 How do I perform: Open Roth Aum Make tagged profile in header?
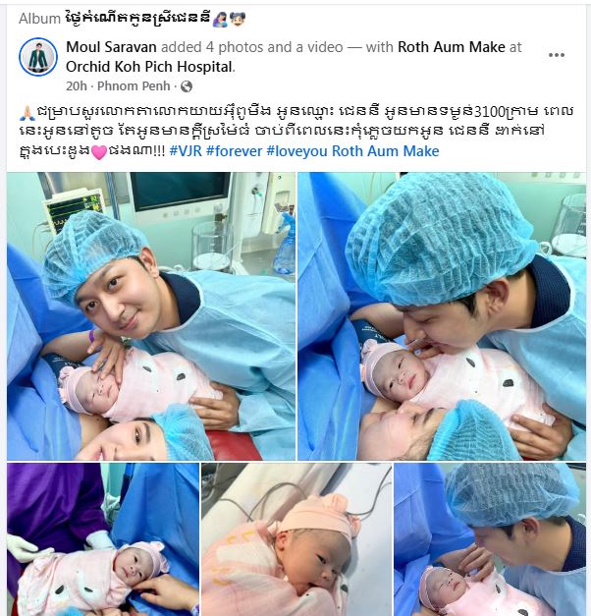coord(452,47)
